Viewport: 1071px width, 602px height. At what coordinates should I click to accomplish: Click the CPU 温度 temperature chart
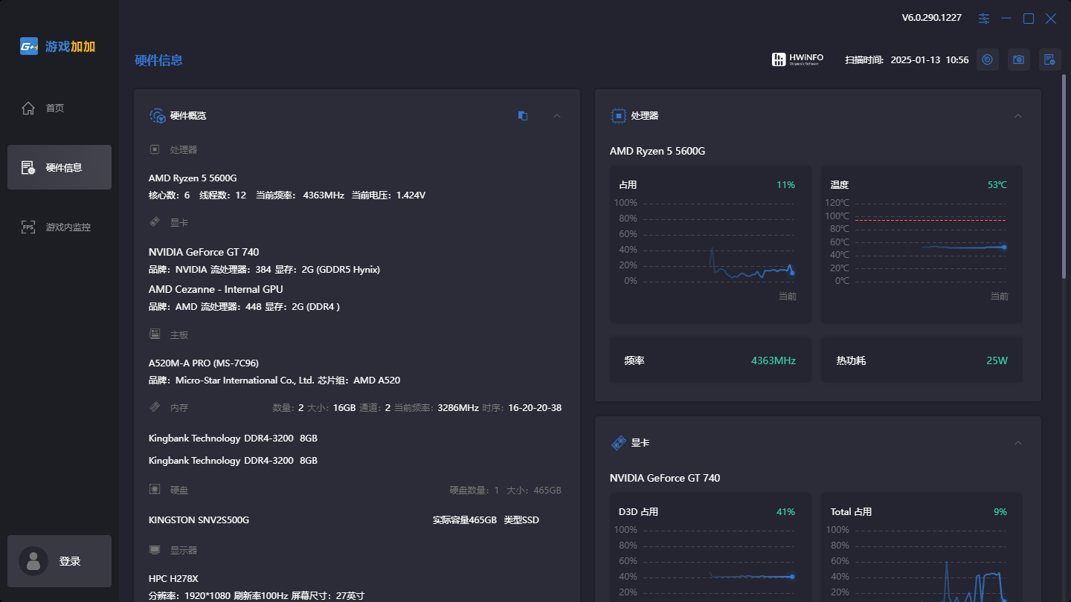(x=921, y=245)
